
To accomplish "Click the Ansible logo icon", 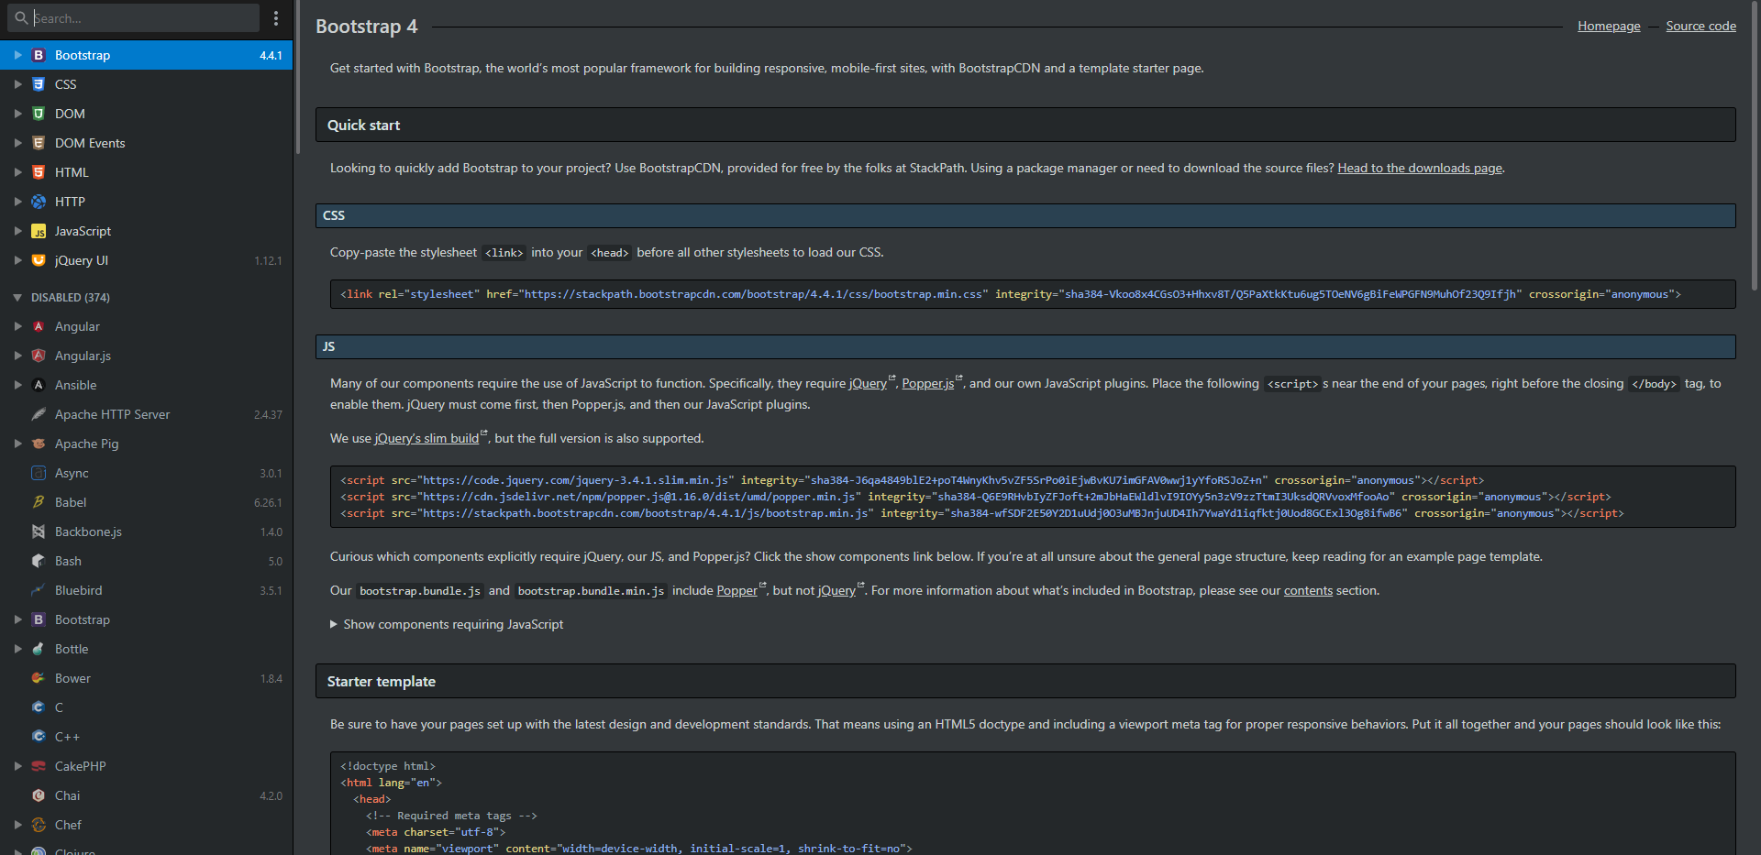I will click(39, 385).
